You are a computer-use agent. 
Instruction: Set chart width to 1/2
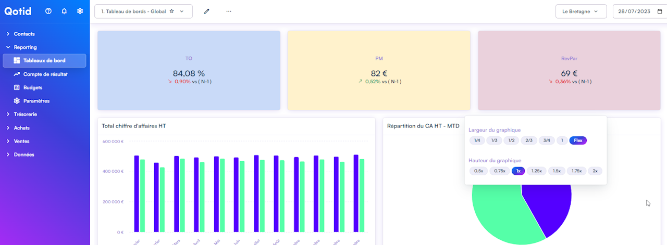(x=511, y=140)
